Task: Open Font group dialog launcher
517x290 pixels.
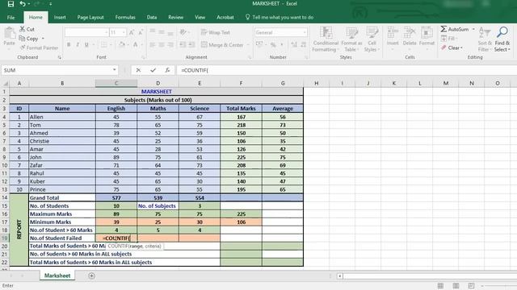Action: tap(144, 57)
